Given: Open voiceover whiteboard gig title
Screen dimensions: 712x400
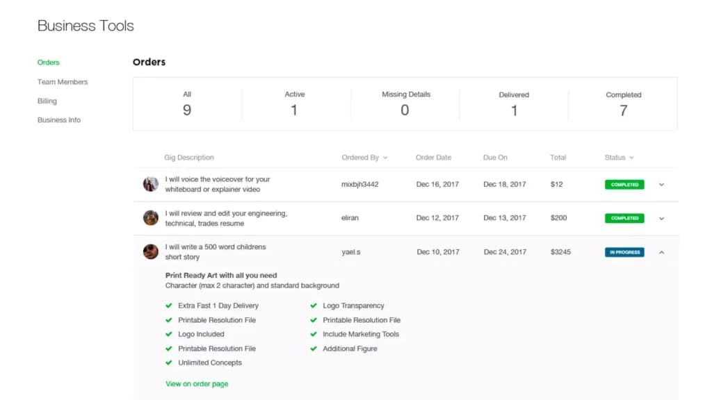Looking at the screenshot, I should (x=218, y=185).
